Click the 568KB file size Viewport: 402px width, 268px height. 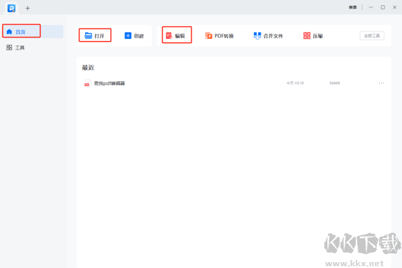pyautogui.click(x=334, y=83)
